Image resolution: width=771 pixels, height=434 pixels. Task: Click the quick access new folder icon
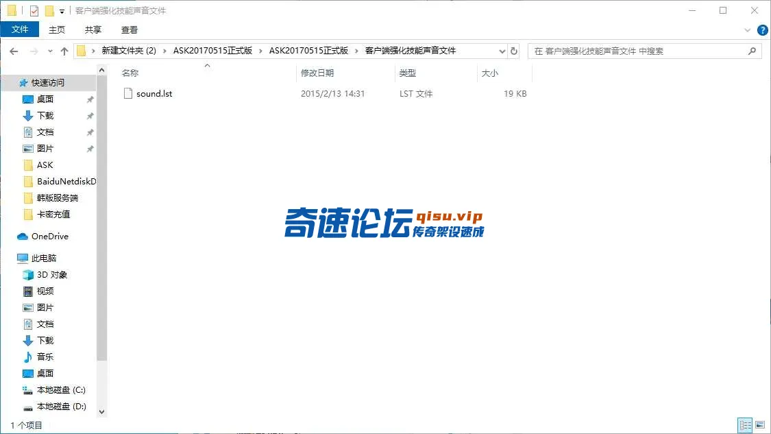pyautogui.click(x=49, y=10)
